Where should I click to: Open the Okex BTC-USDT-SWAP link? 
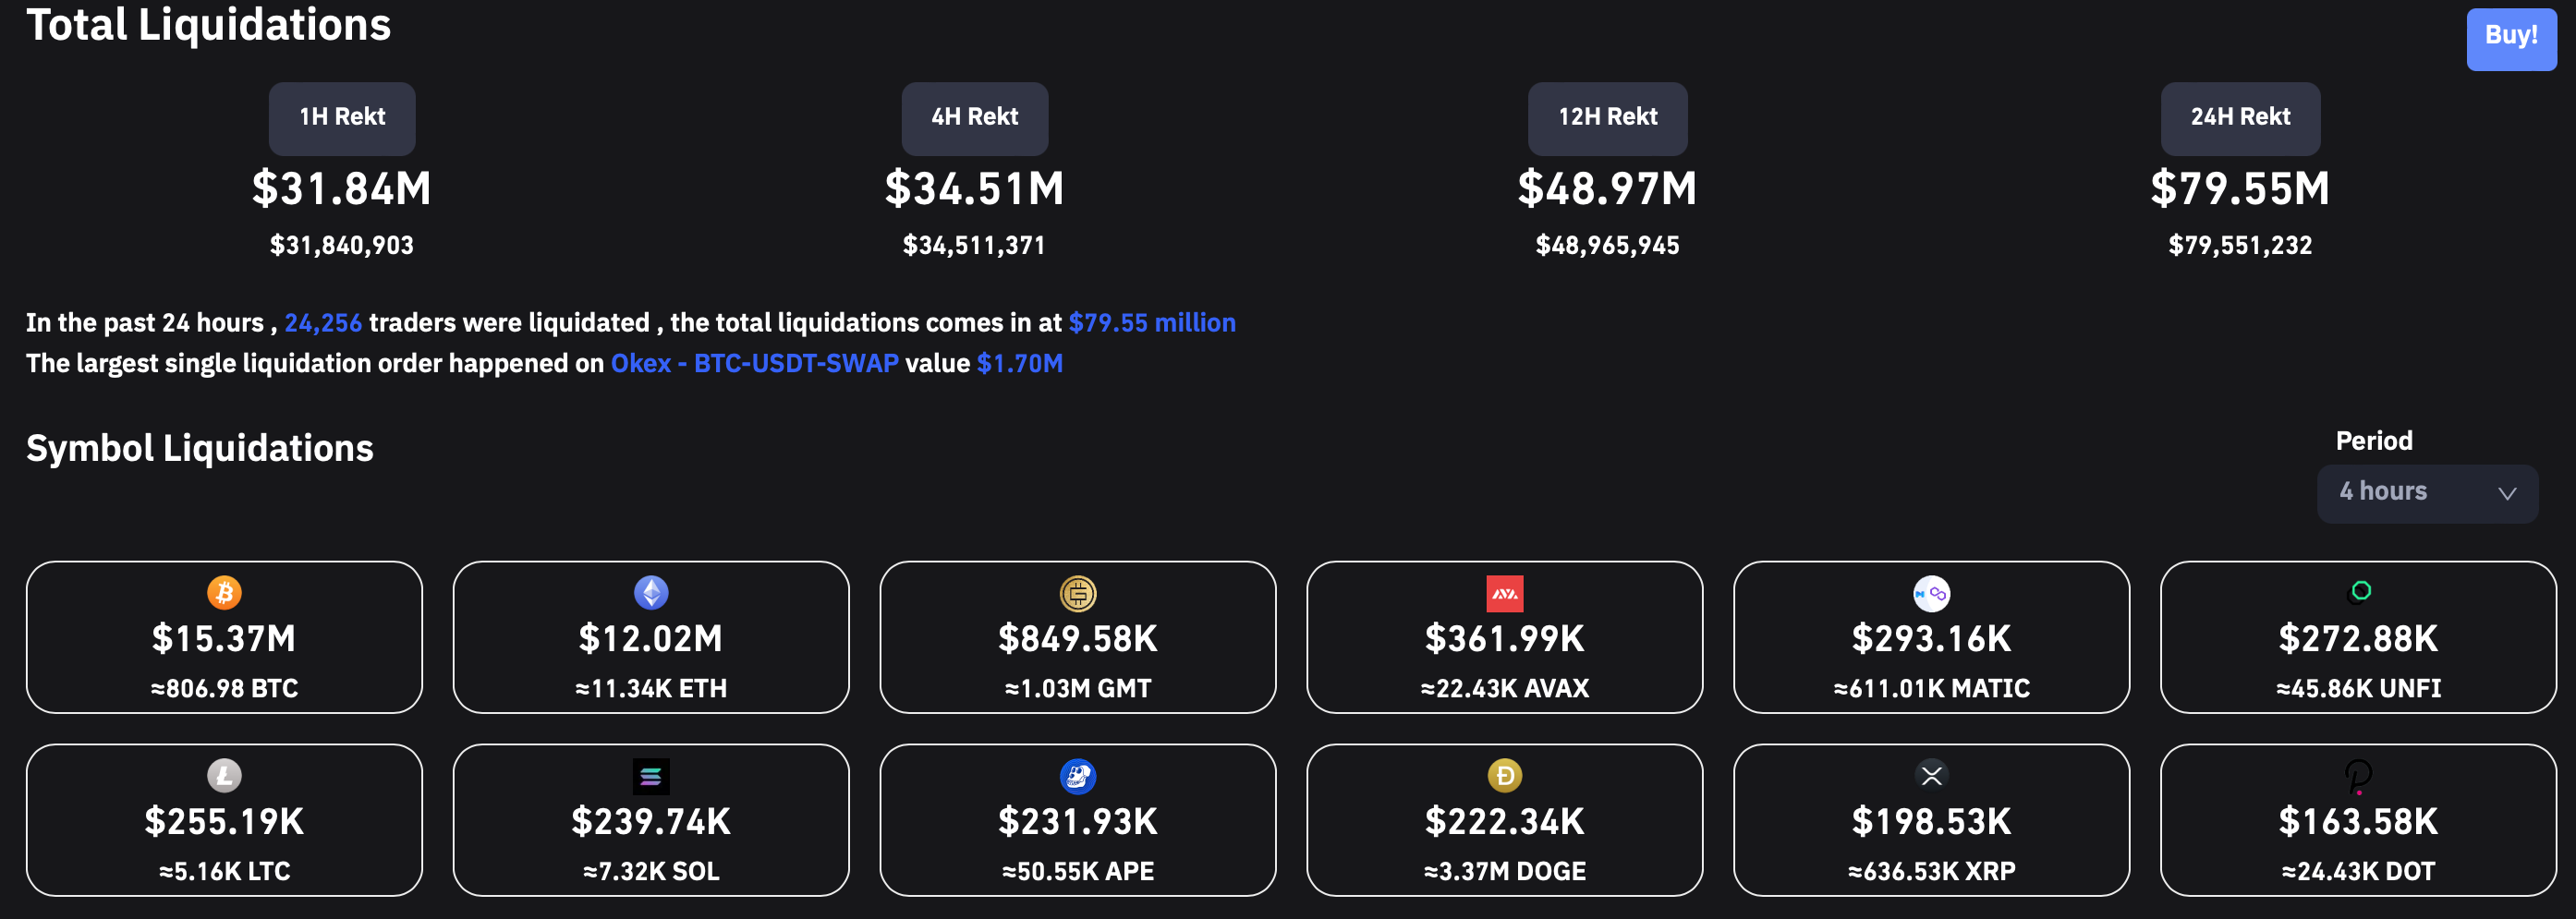pyautogui.click(x=755, y=363)
